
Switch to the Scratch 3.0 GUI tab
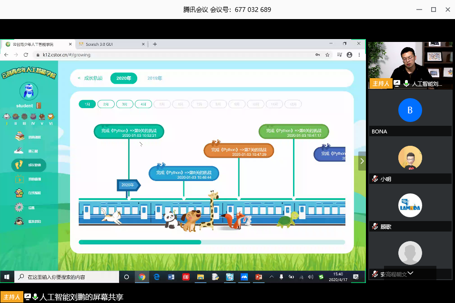[x=110, y=44]
